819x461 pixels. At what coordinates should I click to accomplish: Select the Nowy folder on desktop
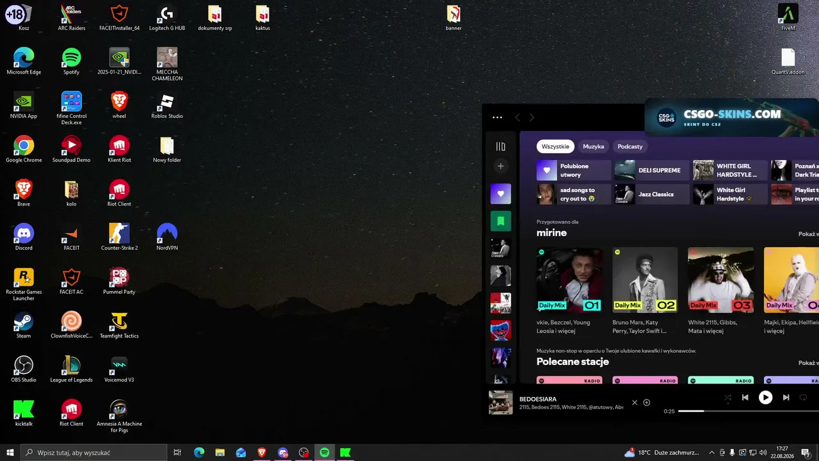[x=167, y=149]
